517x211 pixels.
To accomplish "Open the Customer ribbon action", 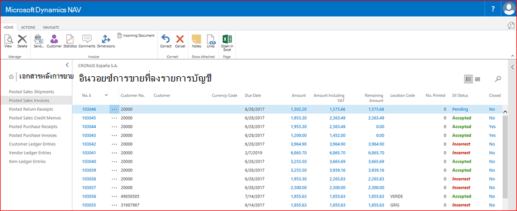I will tap(54, 42).
